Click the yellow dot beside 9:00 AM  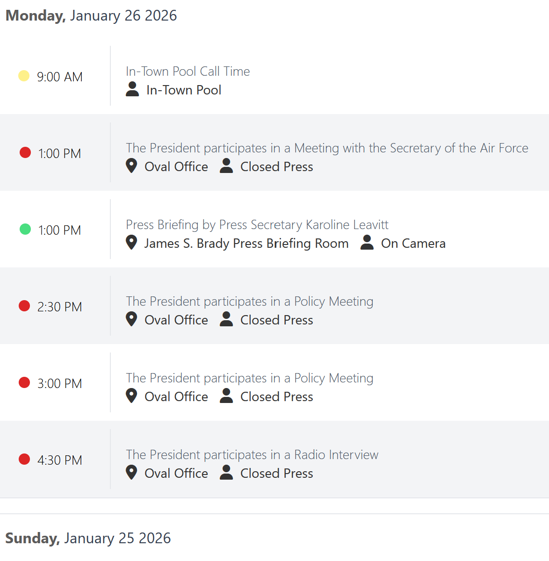point(24,76)
